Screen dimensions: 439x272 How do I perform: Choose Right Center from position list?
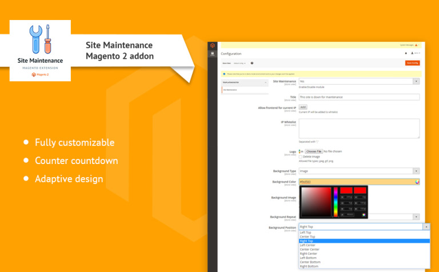coord(364,254)
